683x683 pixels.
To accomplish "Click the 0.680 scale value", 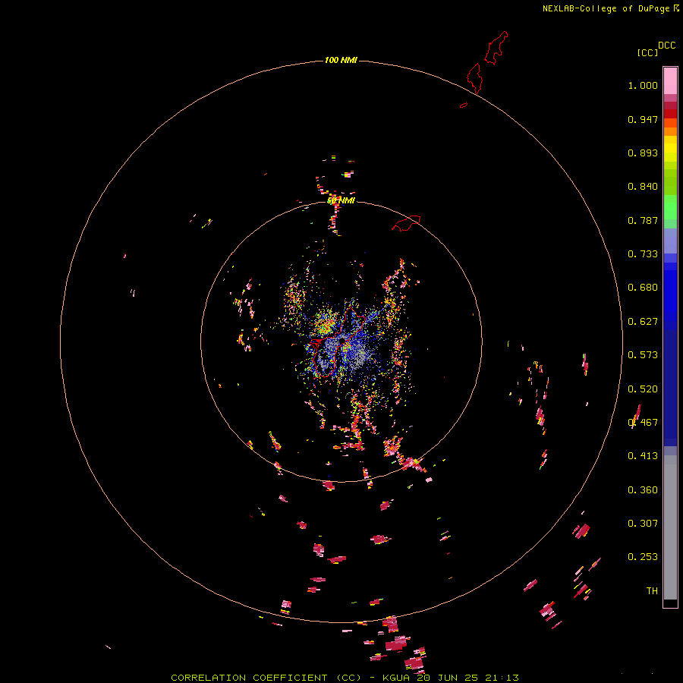I will click(x=643, y=288).
